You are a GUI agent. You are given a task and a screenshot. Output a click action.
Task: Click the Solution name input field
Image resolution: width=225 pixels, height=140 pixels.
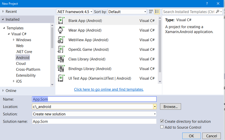pyautogui.click(x=94, y=121)
